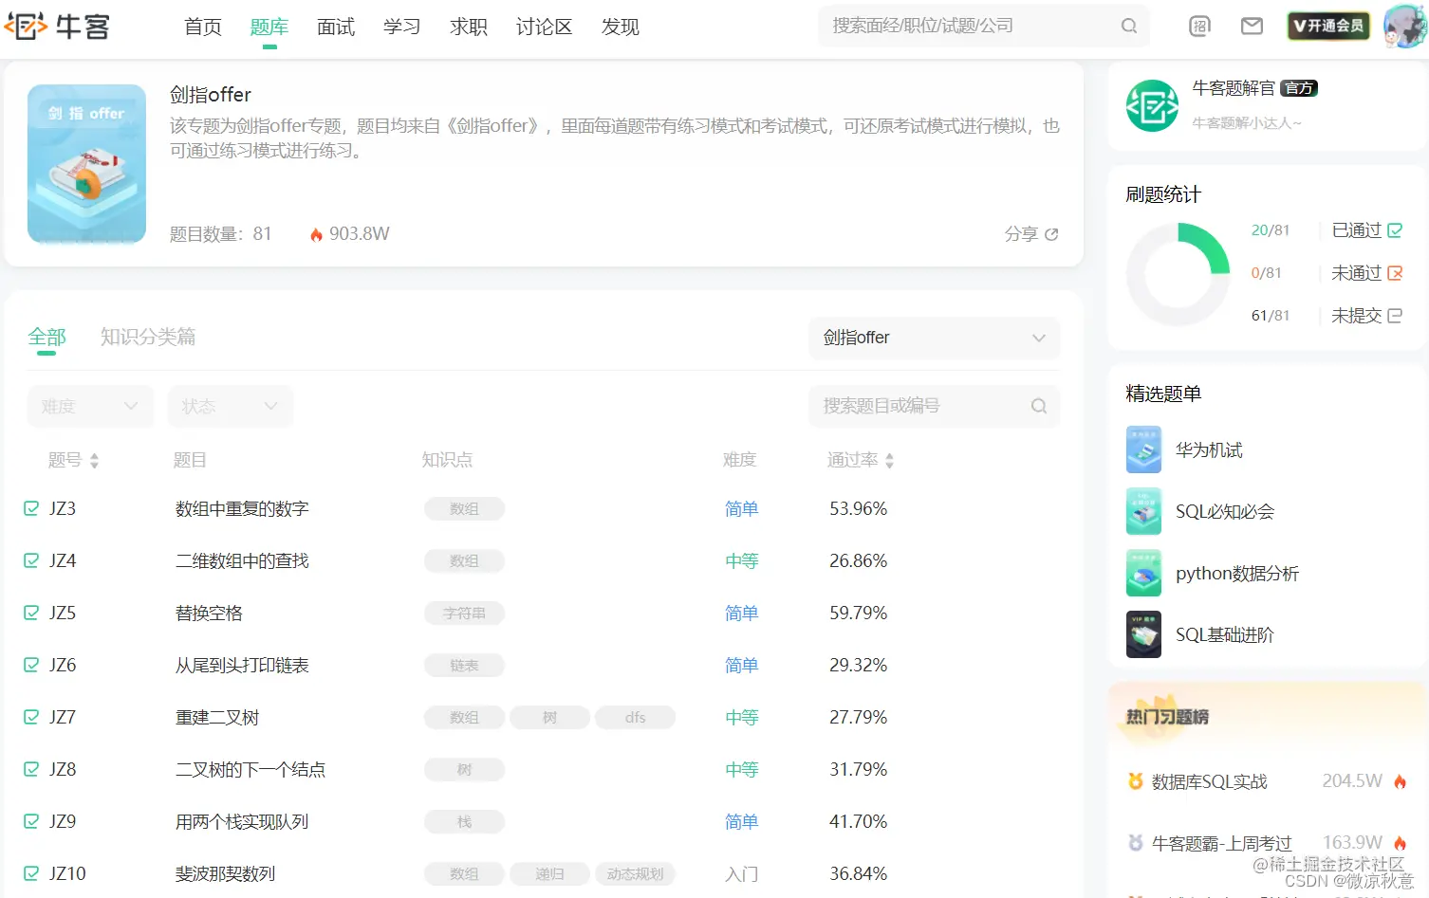Click your profile avatar at top right

coord(1404,26)
